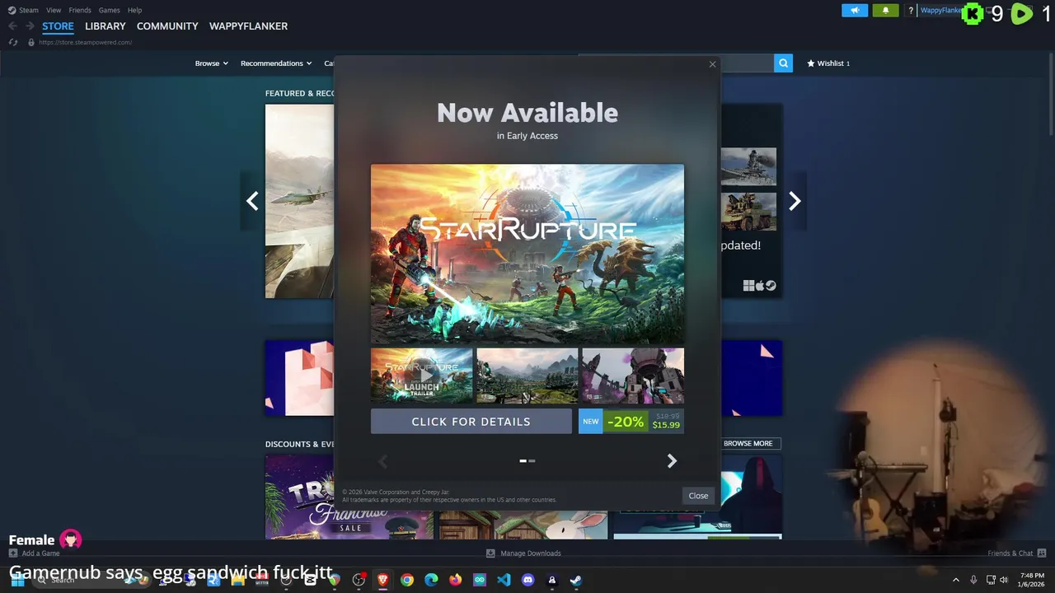Click the -20% $15.99 price box
This screenshot has width=1055, height=593.
point(631,422)
